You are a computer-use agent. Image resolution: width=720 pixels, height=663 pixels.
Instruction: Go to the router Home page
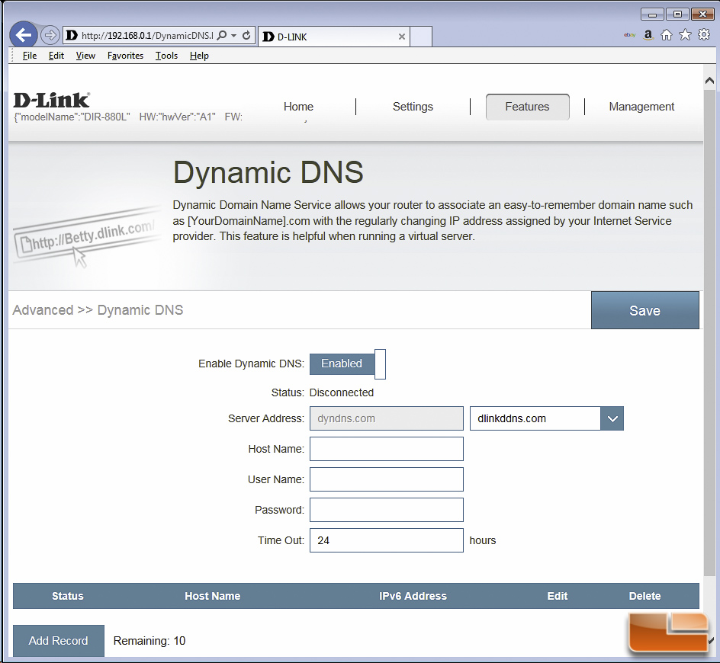[x=298, y=107]
